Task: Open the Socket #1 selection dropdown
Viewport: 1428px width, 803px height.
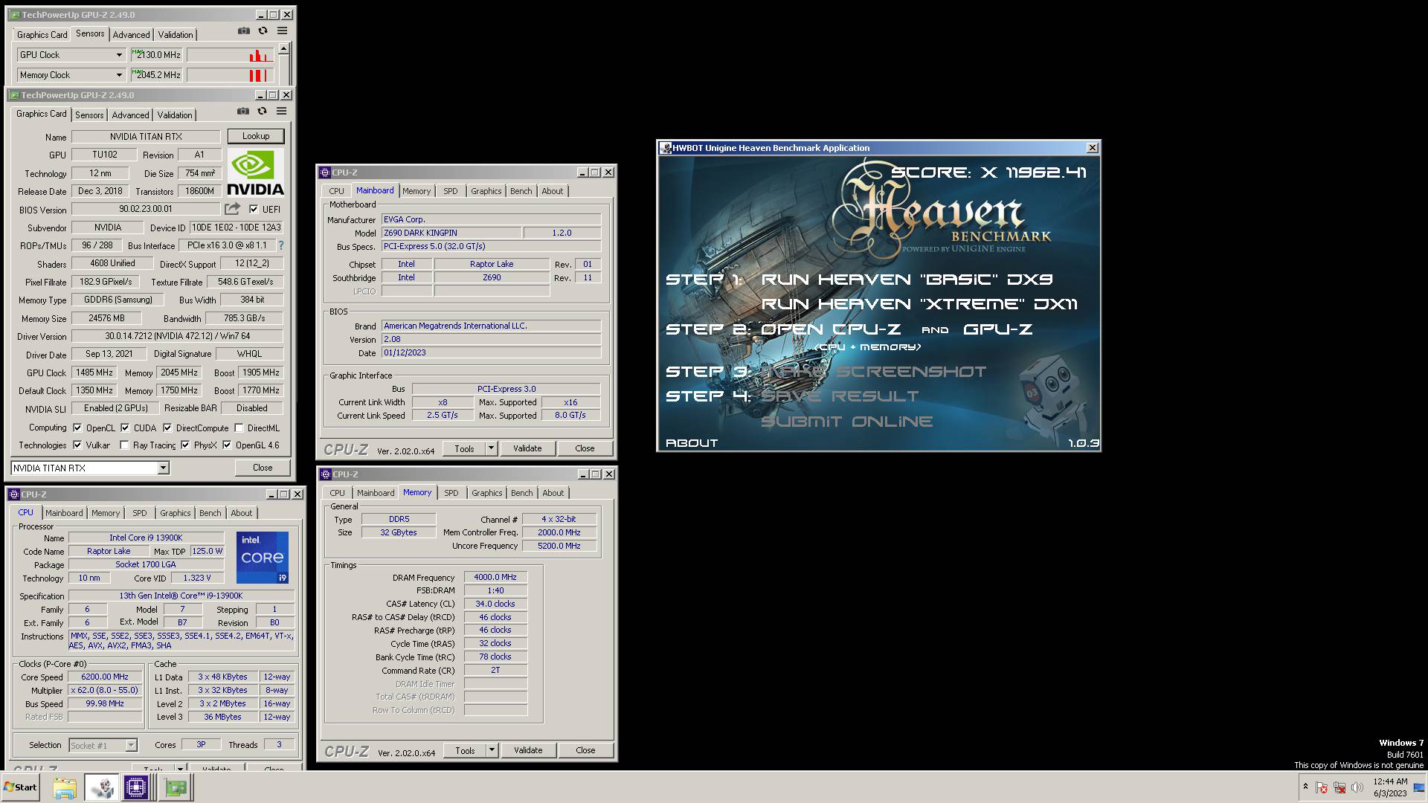Action: [x=131, y=745]
